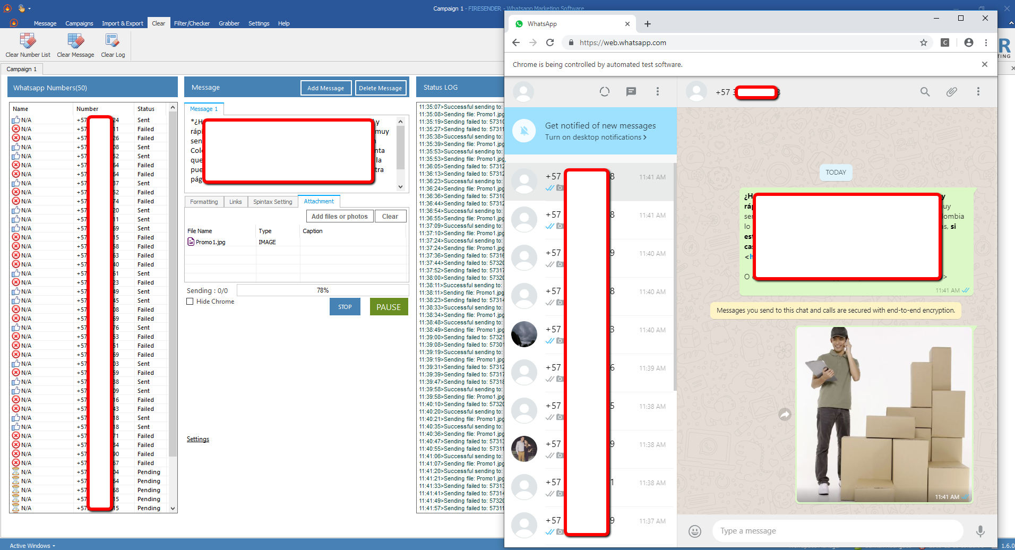Image resolution: width=1015 pixels, height=550 pixels.
Task: Select the Promo1.jpg attachment row
Action: tap(296, 242)
